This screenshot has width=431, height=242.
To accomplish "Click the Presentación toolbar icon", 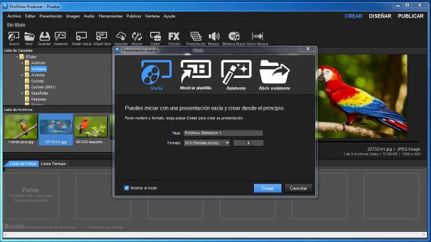I will [x=196, y=38].
